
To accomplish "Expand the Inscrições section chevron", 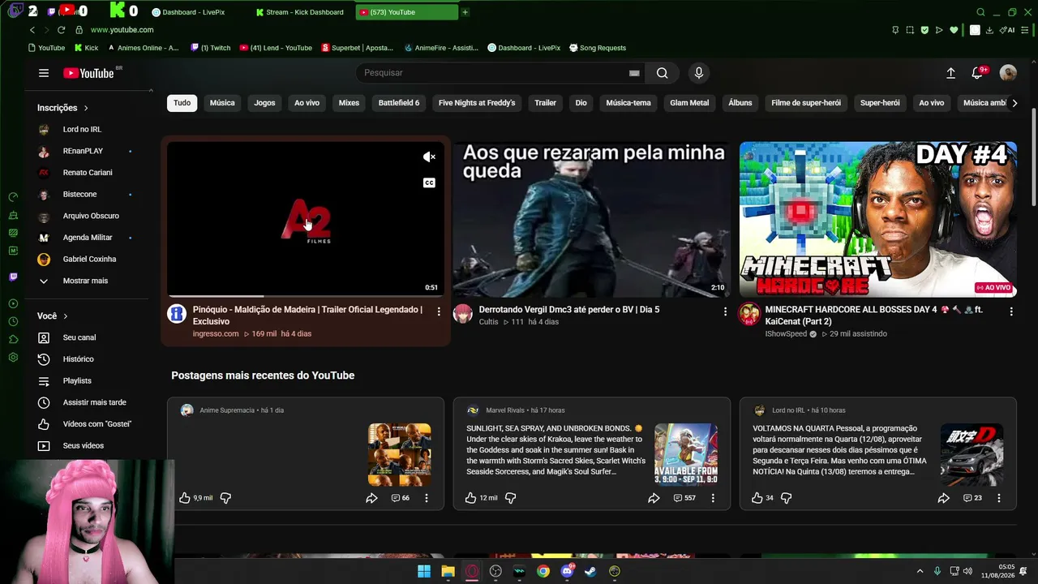I will click(86, 108).
